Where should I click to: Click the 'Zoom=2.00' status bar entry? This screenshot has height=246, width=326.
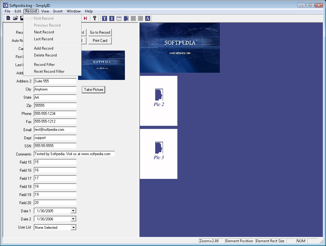point(211,241)
